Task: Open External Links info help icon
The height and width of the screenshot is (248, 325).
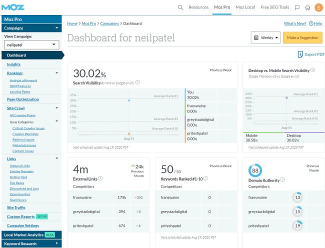Action: point(100,178)
